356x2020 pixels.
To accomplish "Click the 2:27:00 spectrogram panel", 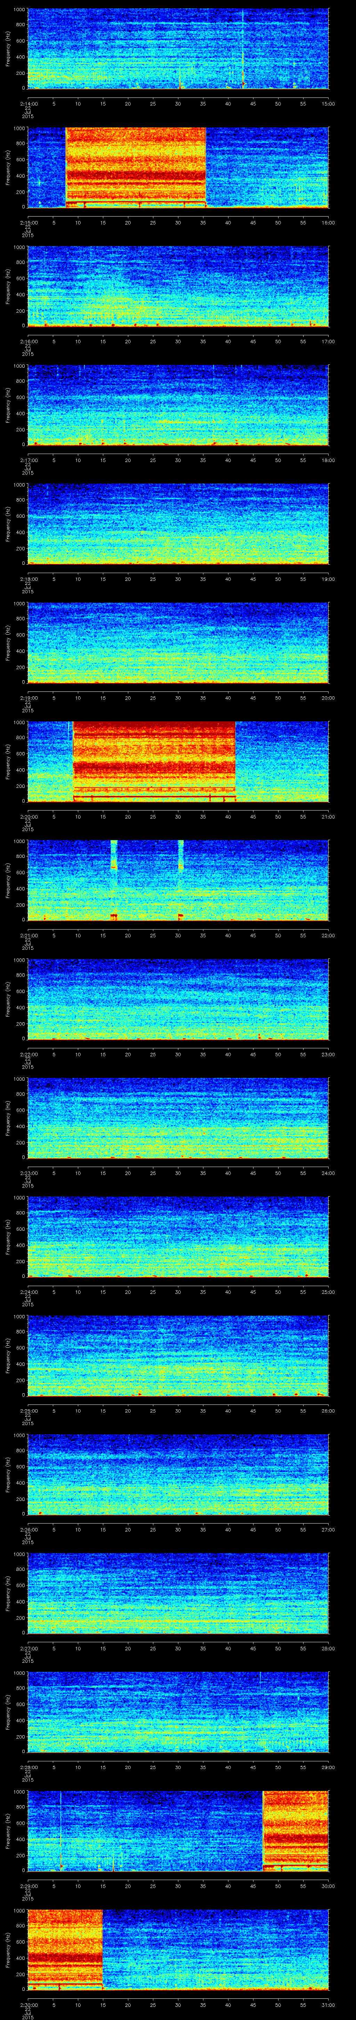I will [x=178, y=1592].
